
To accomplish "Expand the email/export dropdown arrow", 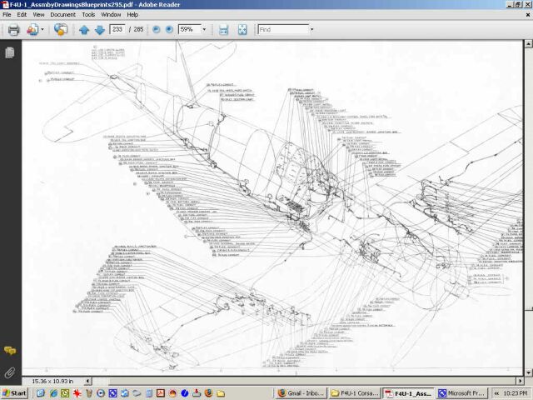I will pyautogui.click(x=42, y=30).
